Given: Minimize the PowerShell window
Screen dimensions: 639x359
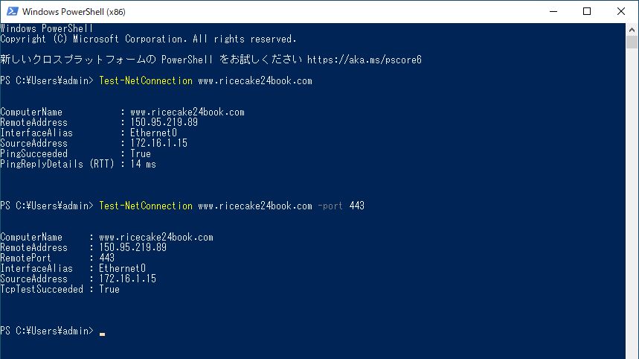Looking at the screenshot, I should [553, 11].
